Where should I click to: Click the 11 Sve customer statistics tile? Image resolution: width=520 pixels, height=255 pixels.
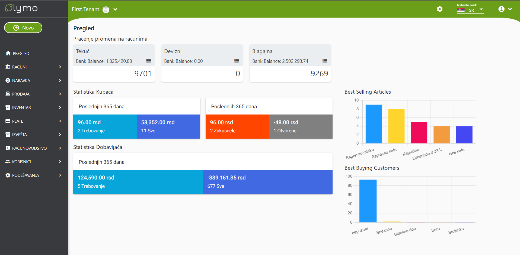coord(168,126)
